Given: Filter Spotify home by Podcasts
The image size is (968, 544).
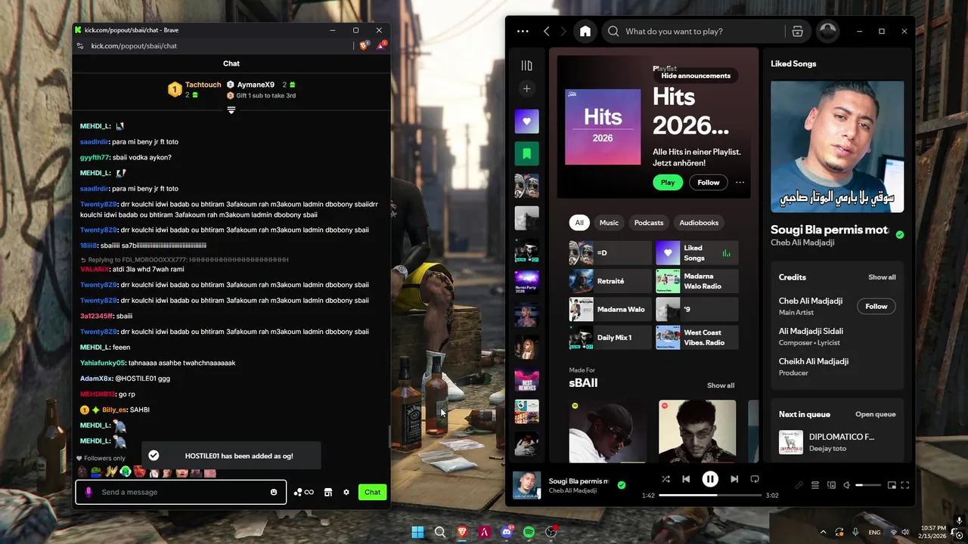Looking at the screenshot, I should [649, 222].
